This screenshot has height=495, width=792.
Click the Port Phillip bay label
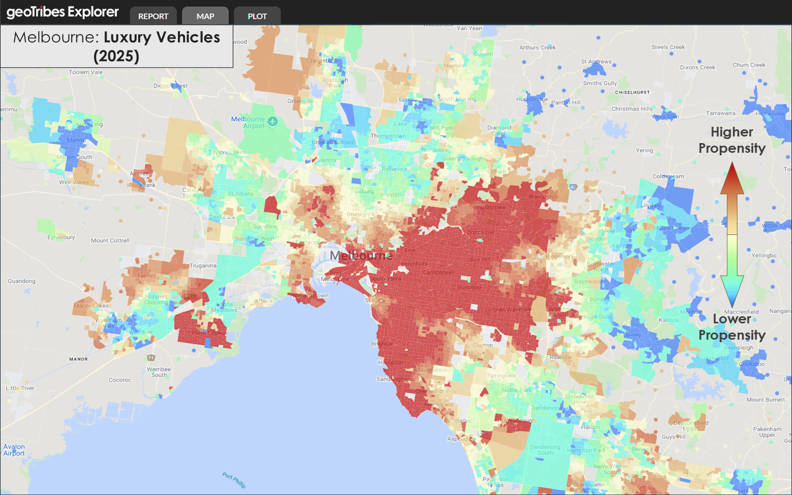tap(234, 480)
